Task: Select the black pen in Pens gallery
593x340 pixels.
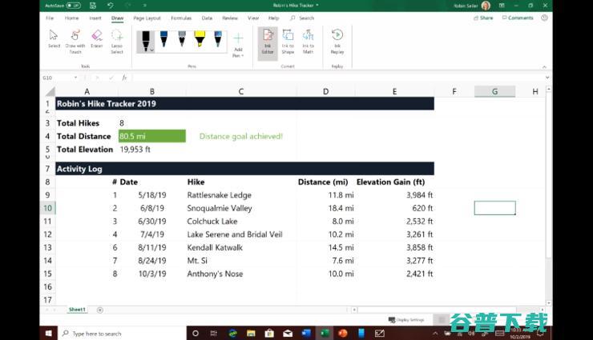Action: (146, 39)
